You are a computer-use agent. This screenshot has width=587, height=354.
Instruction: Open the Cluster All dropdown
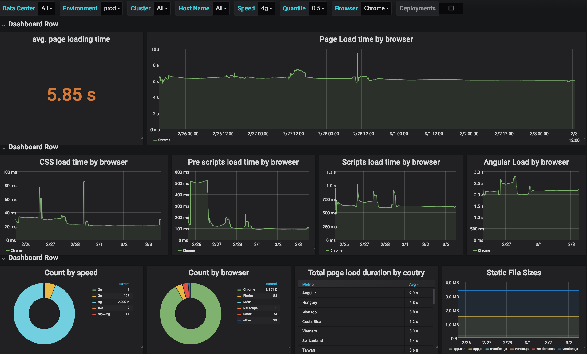[x=162, y=8]
